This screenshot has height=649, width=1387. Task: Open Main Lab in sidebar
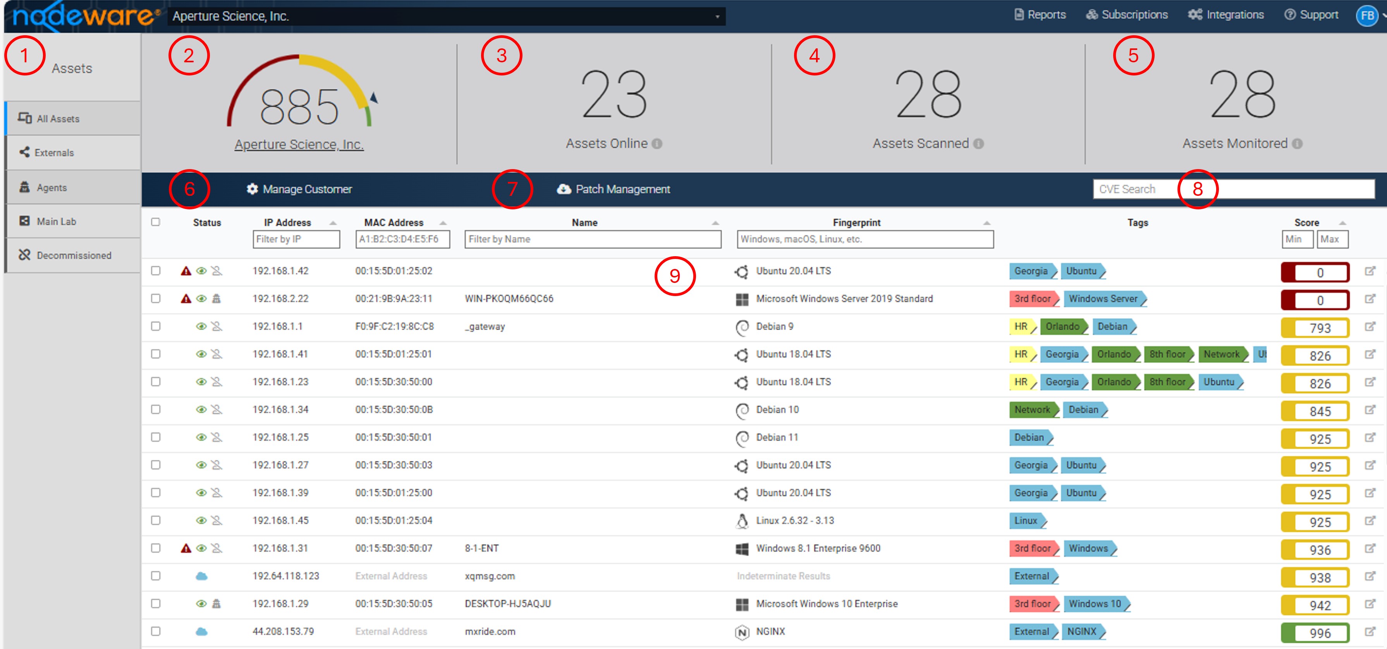(x=73, y=221)
